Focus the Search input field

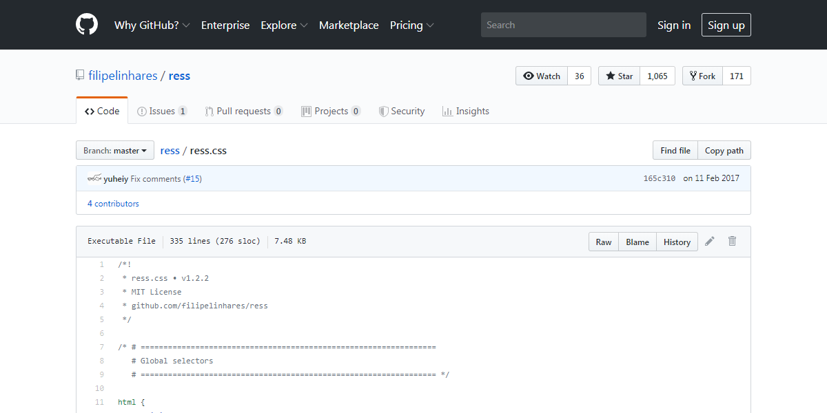[x=563, y=25]
